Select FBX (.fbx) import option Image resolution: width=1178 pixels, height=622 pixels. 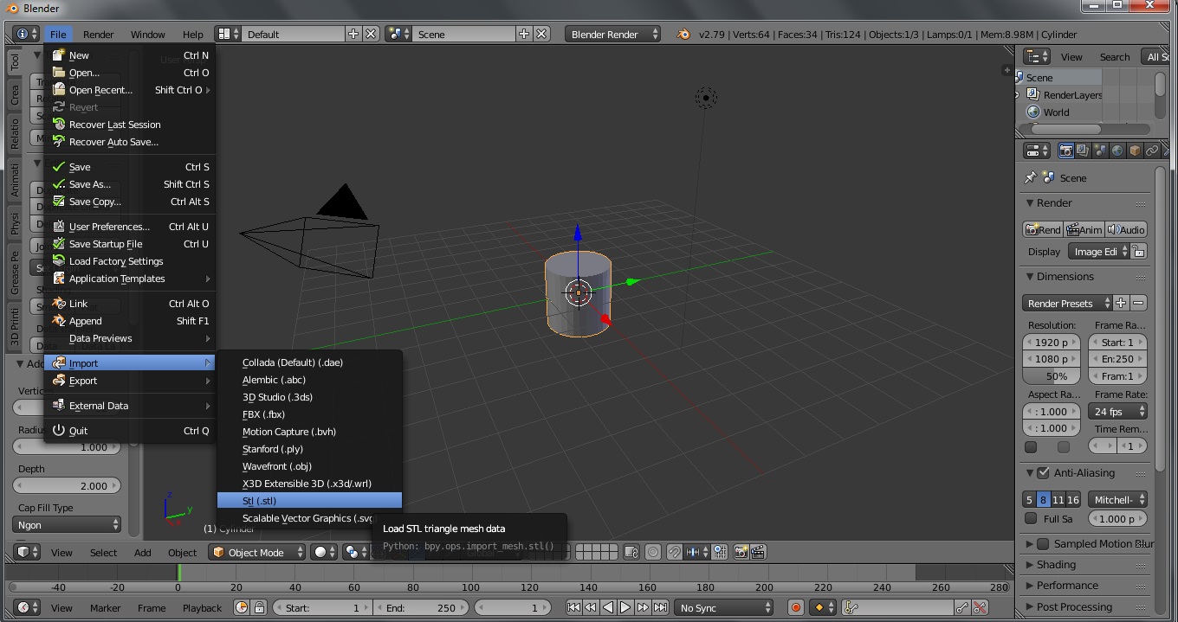(309, 414)
